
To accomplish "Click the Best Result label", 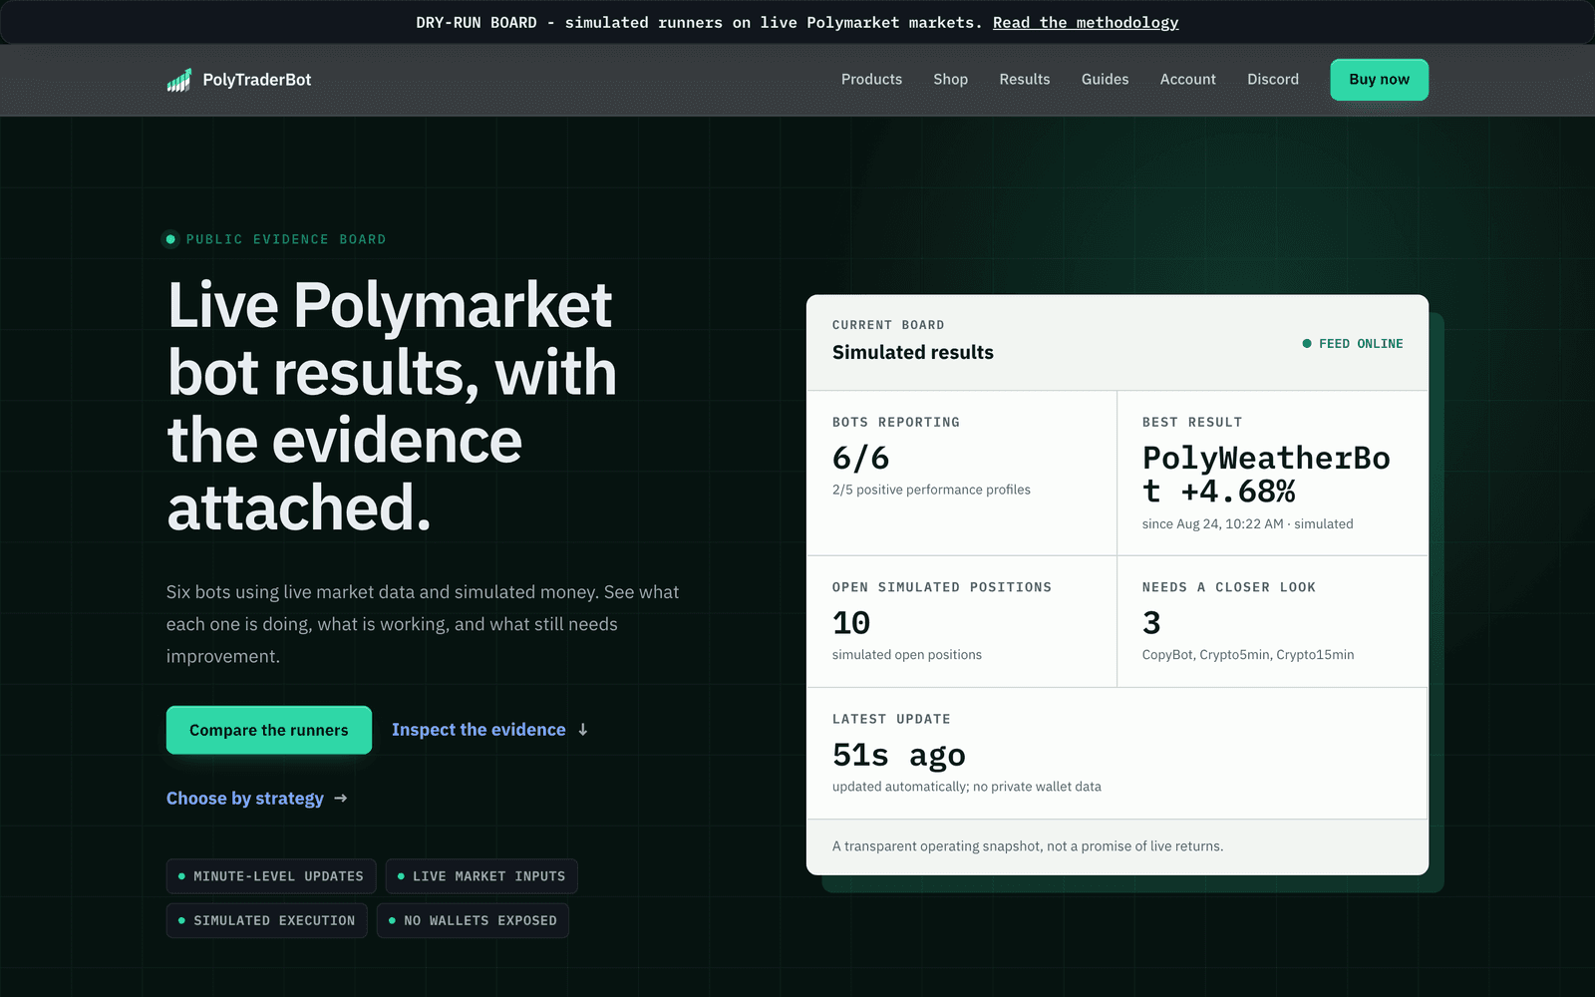I will coord(1192,423).
